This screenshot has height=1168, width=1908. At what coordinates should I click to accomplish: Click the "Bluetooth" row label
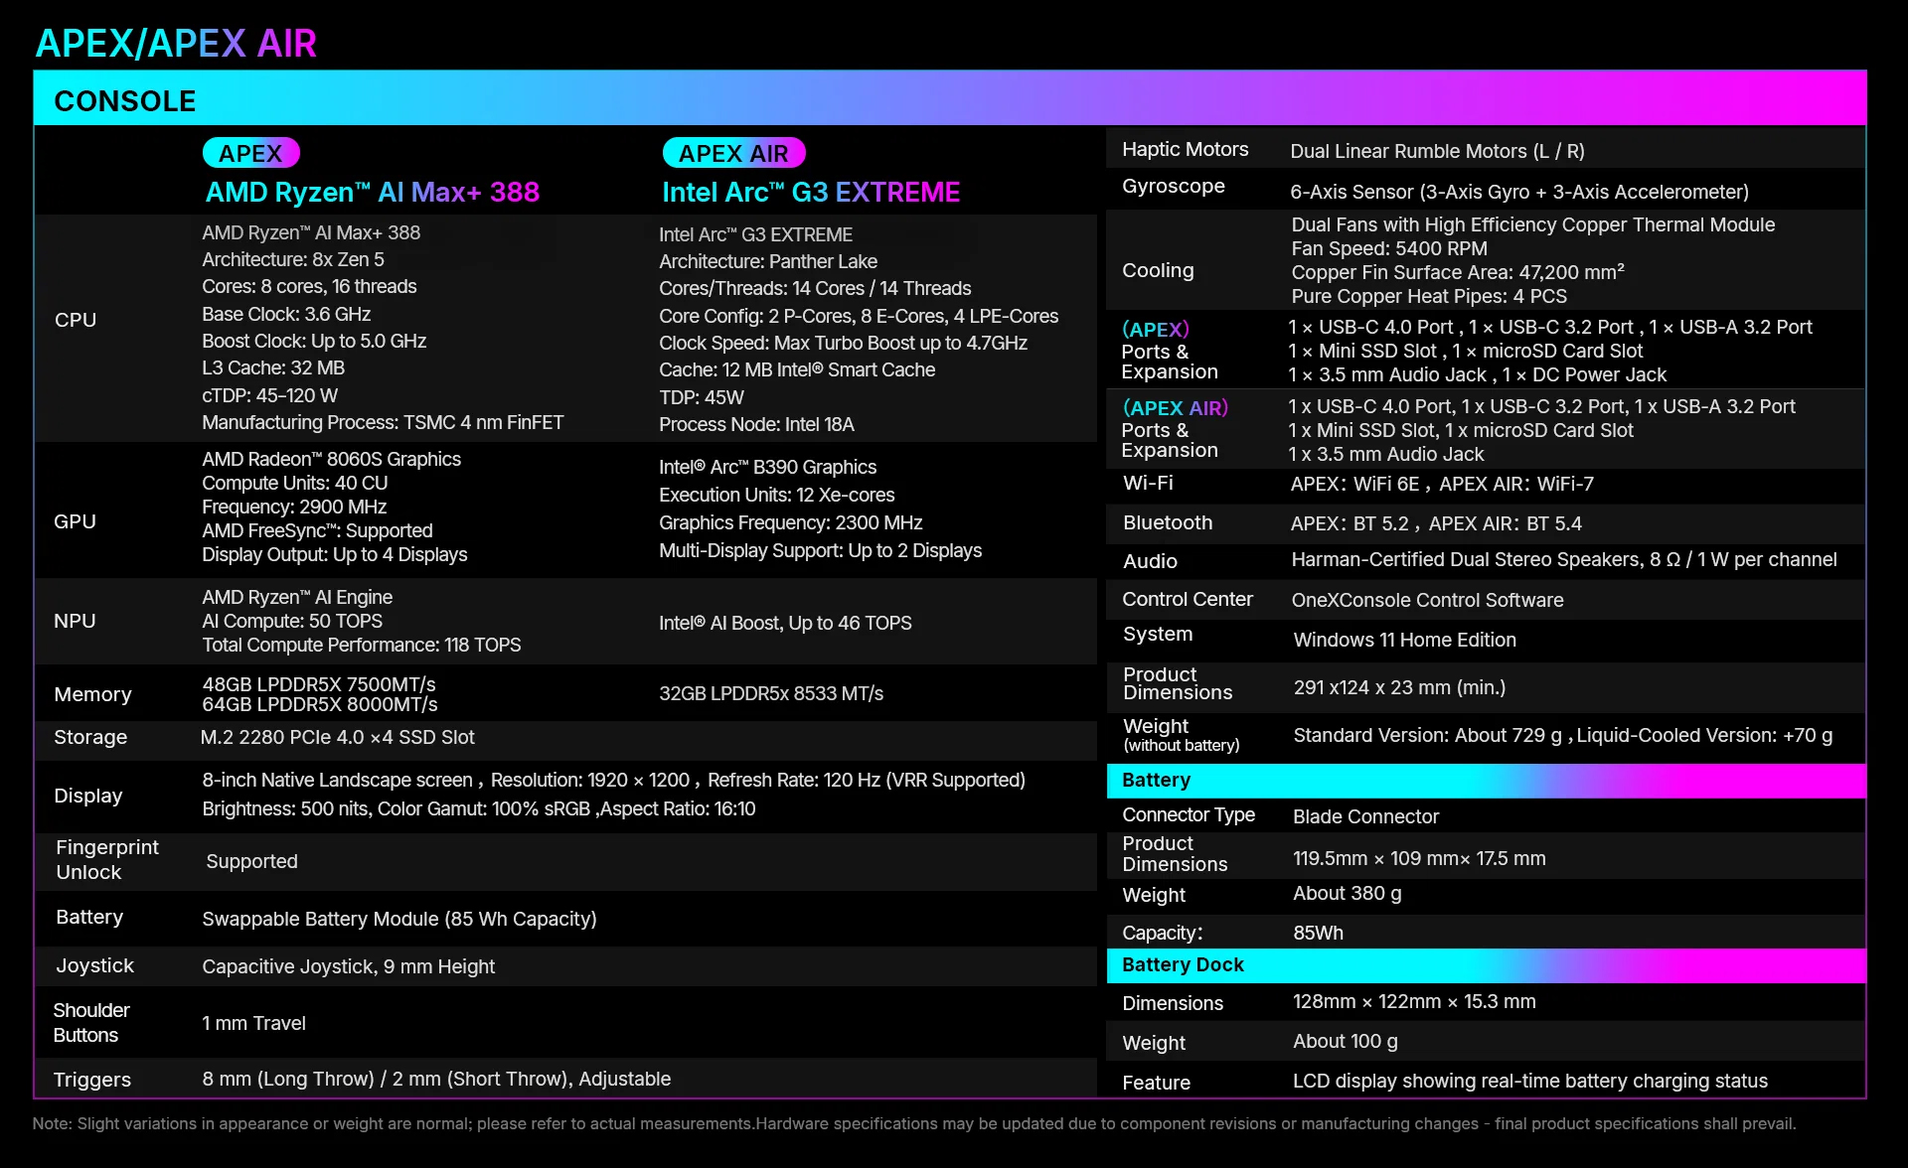(x=1168, y=522)
